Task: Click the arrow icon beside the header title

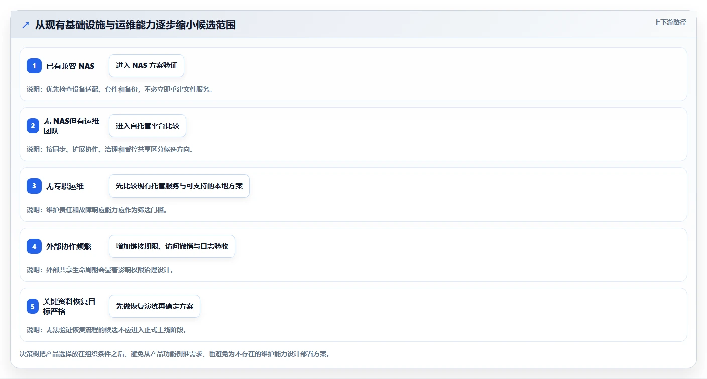Action: [x=26, y=25]
